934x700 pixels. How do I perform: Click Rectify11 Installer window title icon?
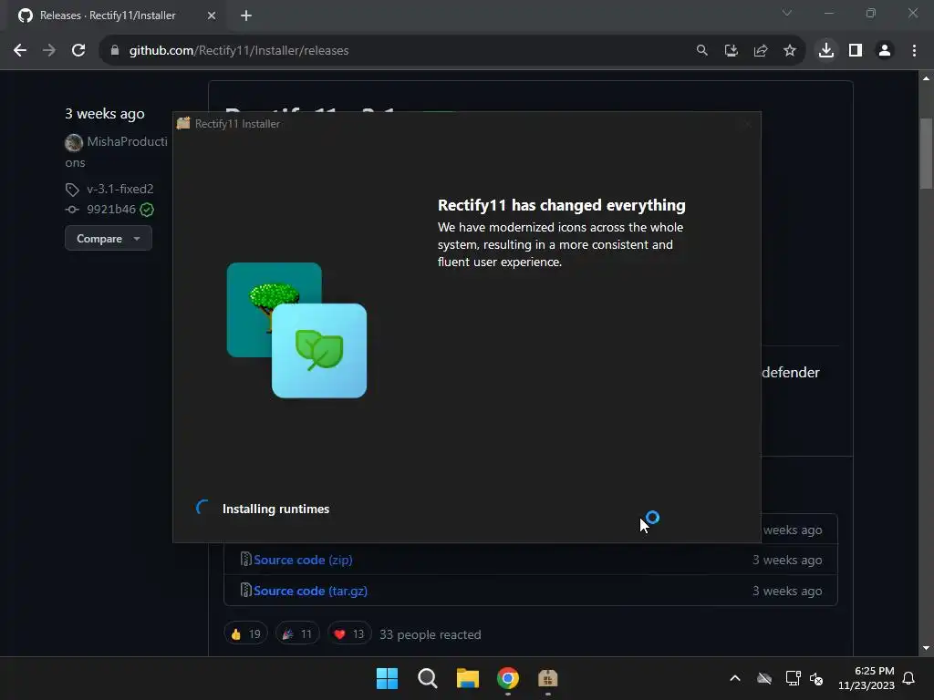[x=182, y=123]
